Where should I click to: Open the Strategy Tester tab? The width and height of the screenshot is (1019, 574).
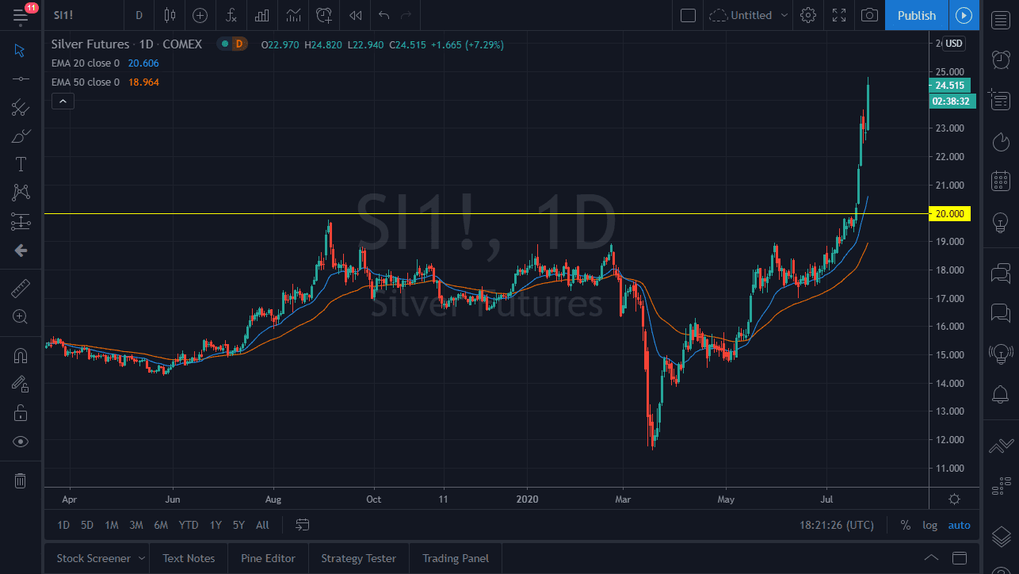[358, 558]
